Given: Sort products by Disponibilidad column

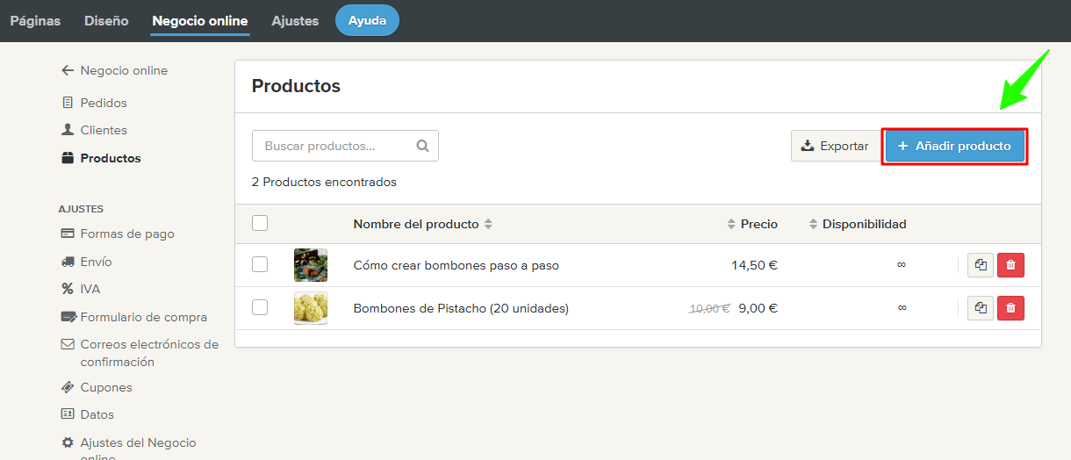Looking at the screenshot, I should 858,224.
